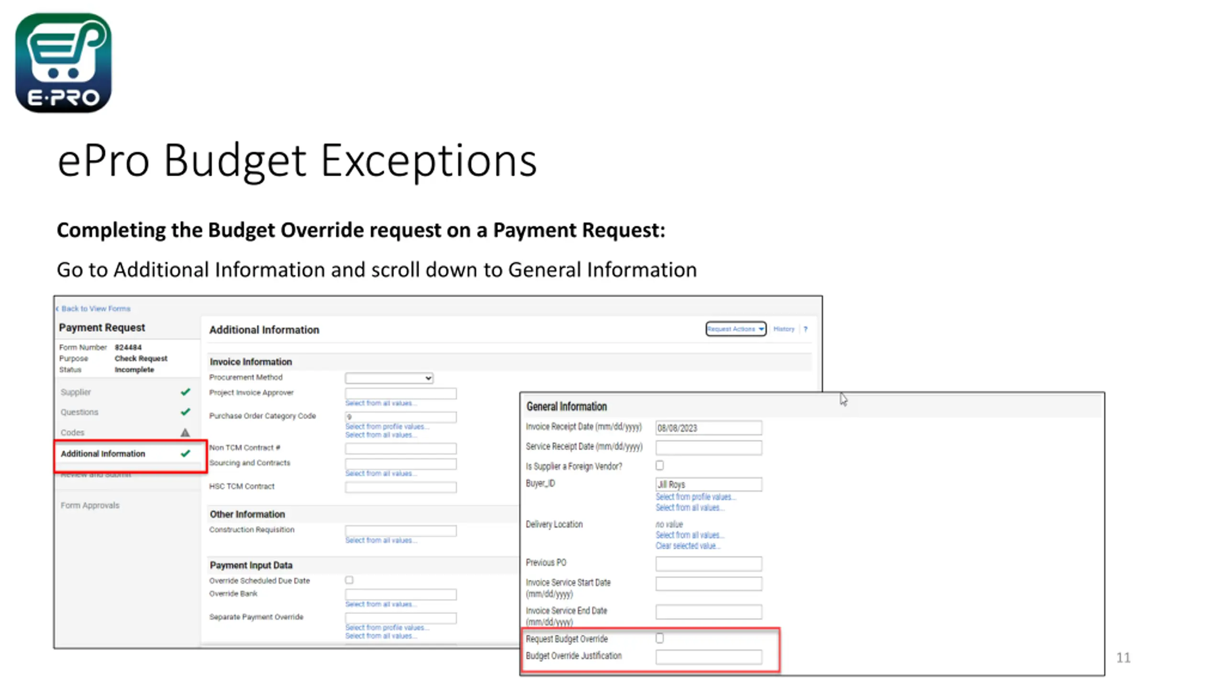Viewport: 1225px width, 689px height.
Task: Go to the Questions section
Action: [x=79, y=412]
